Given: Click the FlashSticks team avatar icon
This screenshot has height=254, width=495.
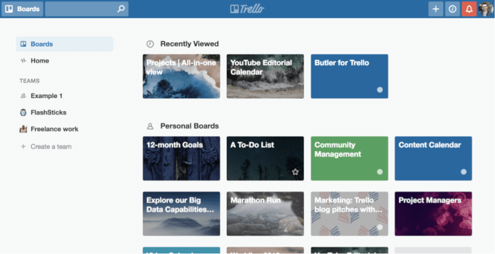Looking at the screenshot, I should tap(23, 113).
